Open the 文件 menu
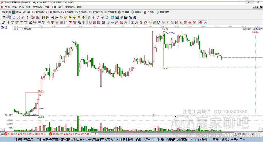 tap(7, 7)
